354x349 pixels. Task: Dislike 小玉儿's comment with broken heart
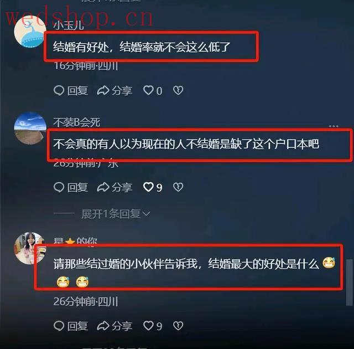[x=178, y=90]
